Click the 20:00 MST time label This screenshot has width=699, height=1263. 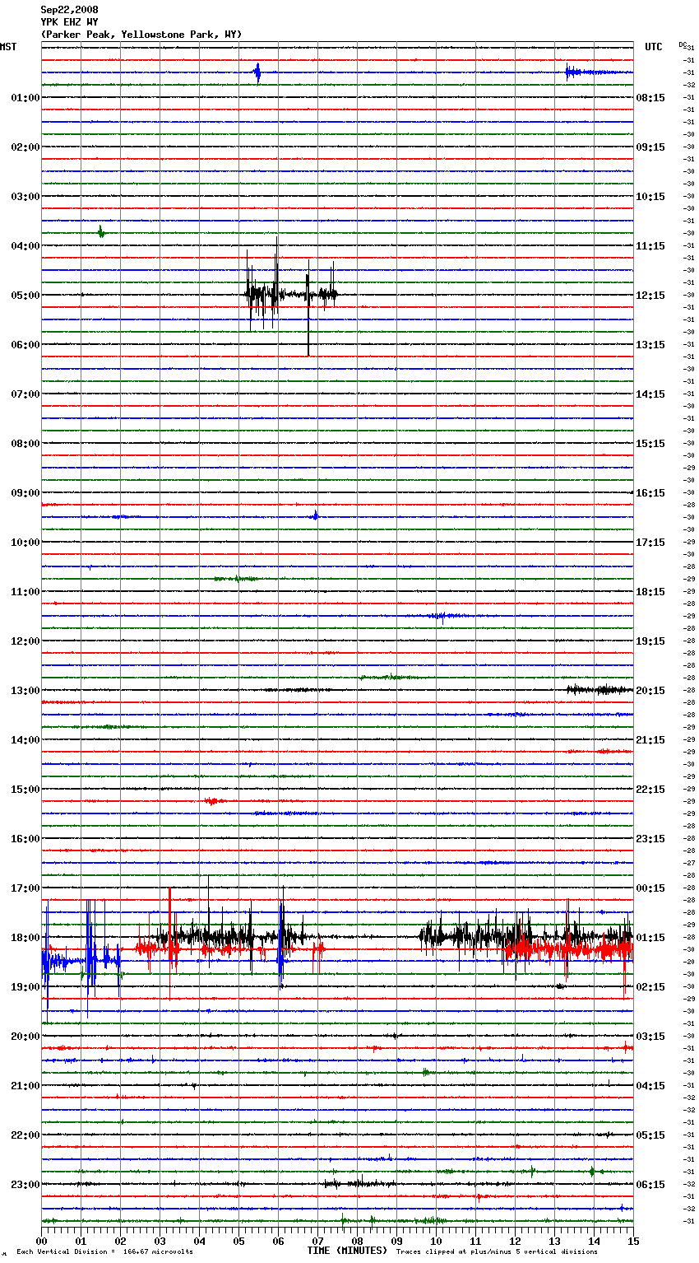tap(25, 1037)
